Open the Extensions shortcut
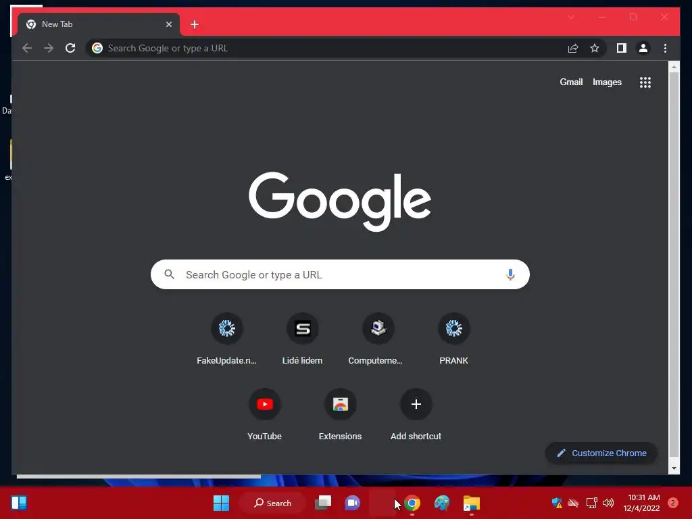 tap(341, 415)
